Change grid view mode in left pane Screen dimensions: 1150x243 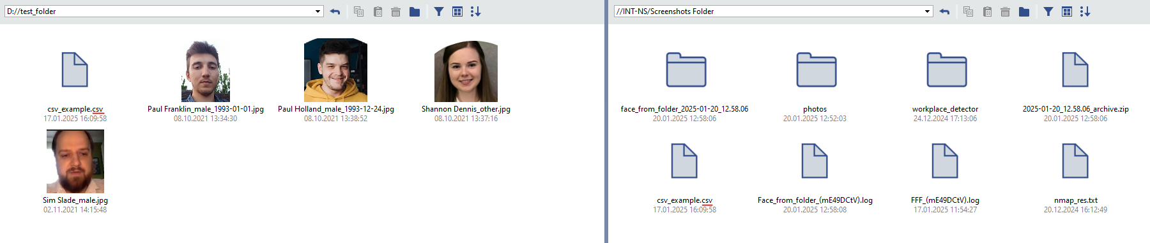tap(457, 11)
